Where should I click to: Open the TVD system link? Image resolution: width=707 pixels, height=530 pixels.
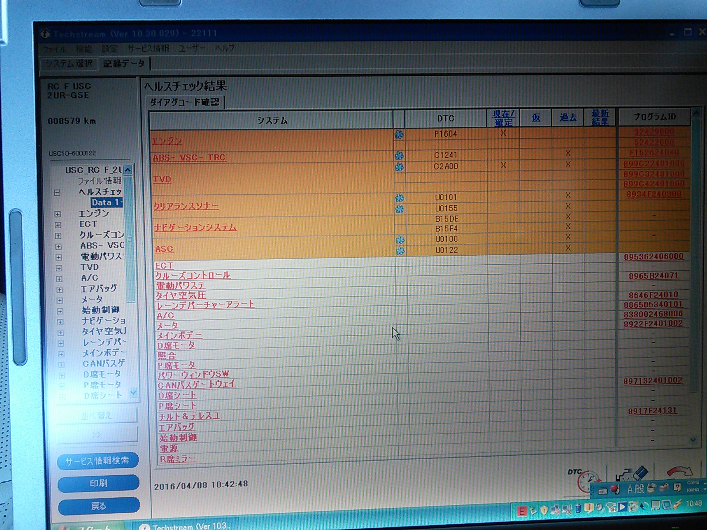(162, 179)
